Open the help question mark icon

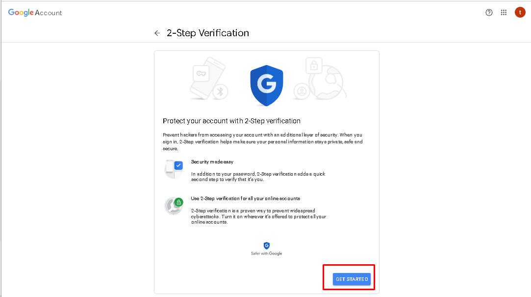click(x=489, y=13)
